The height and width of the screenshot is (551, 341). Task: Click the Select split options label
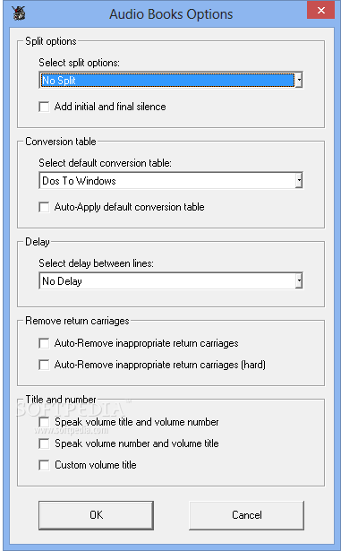coord(79,63)
